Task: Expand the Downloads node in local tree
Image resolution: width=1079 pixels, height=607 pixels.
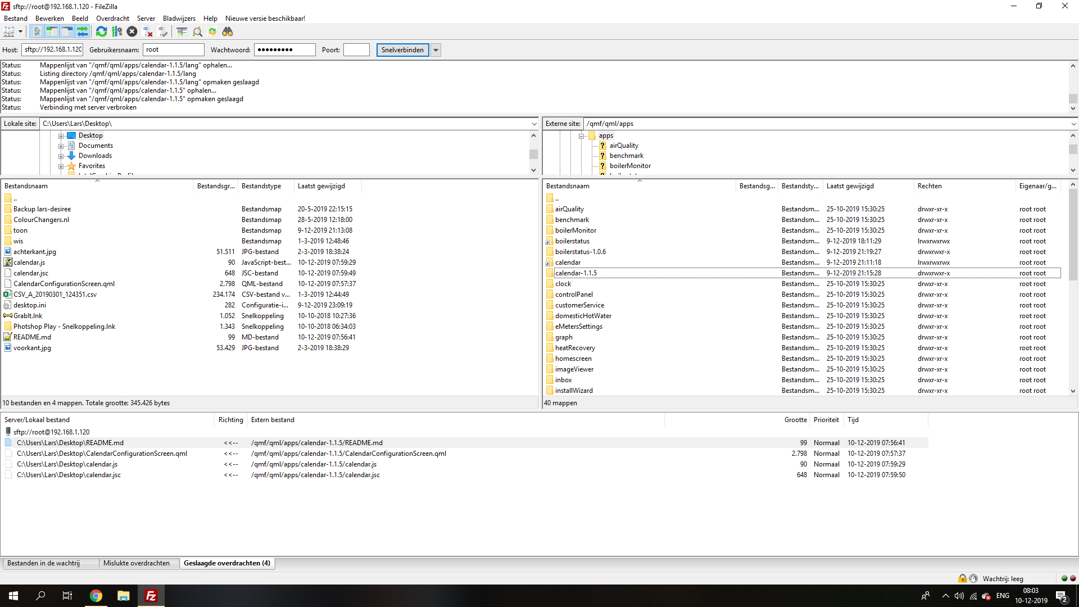Action: [x=61, y=156]
